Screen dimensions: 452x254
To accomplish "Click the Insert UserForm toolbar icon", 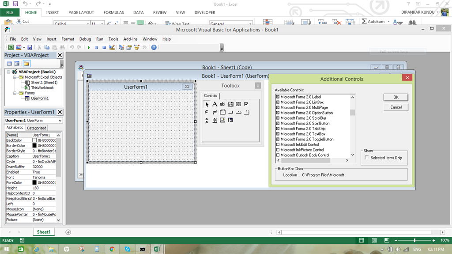I will 19,47.
